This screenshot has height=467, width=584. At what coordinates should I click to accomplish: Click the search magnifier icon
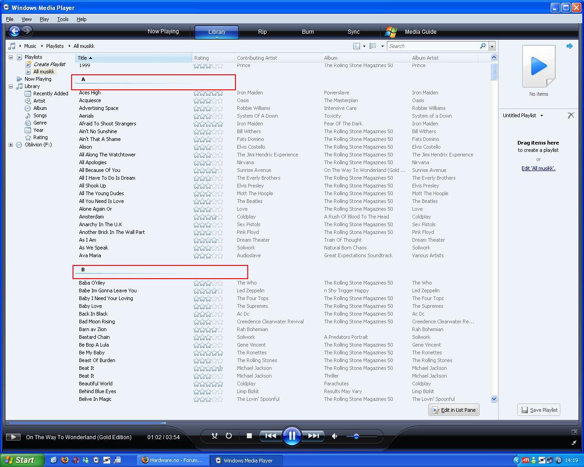coord(483,46)
